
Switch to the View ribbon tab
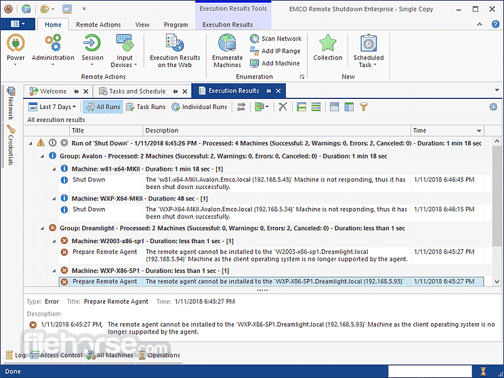point(142,25)
